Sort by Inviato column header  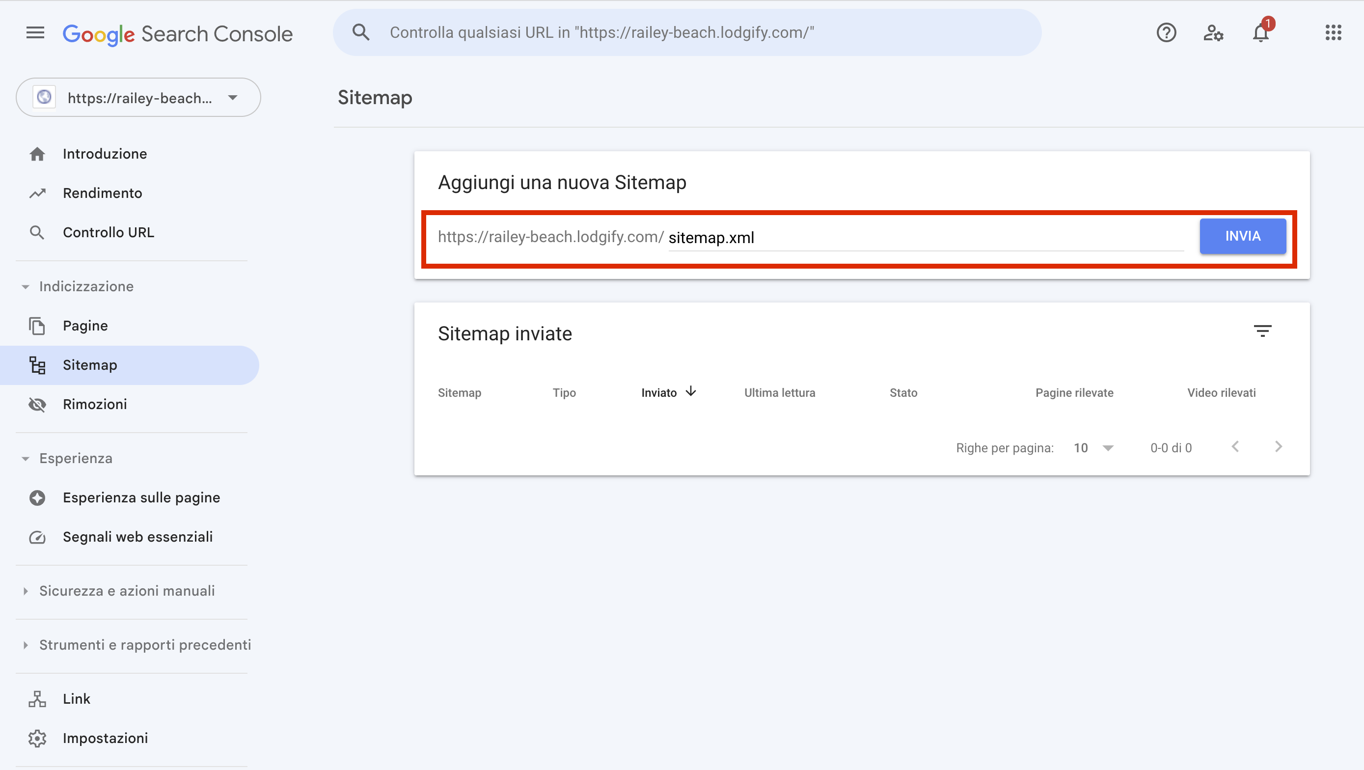pos(659,393)
